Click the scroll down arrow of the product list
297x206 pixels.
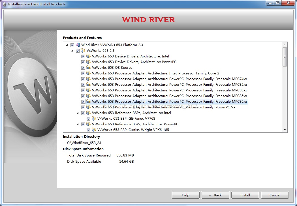click(x=285, y=130)
